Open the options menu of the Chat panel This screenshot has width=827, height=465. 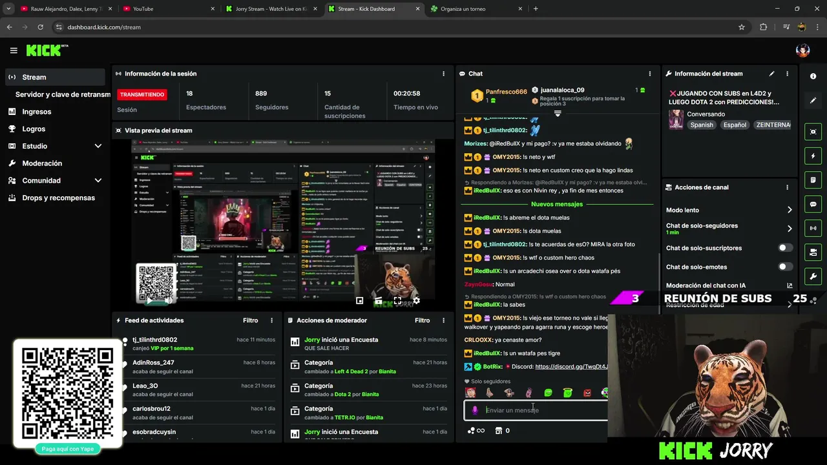point(650,74)
